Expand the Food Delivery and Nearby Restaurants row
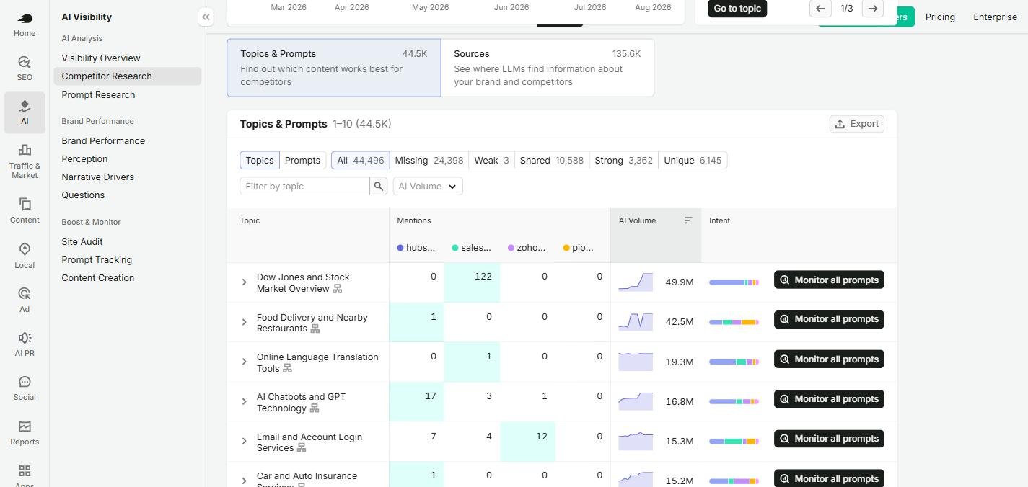 [245, 322]
